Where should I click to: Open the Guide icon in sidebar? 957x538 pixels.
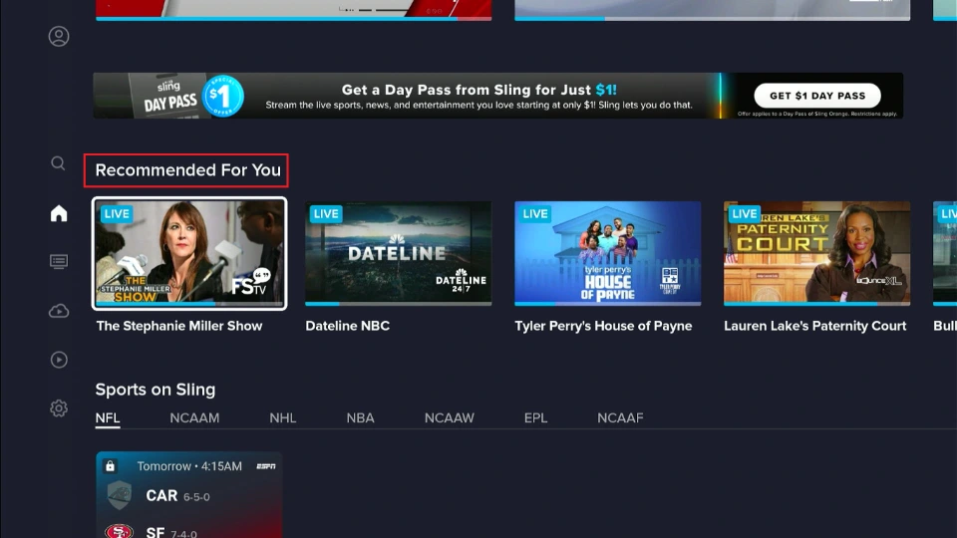click(59, 262)
